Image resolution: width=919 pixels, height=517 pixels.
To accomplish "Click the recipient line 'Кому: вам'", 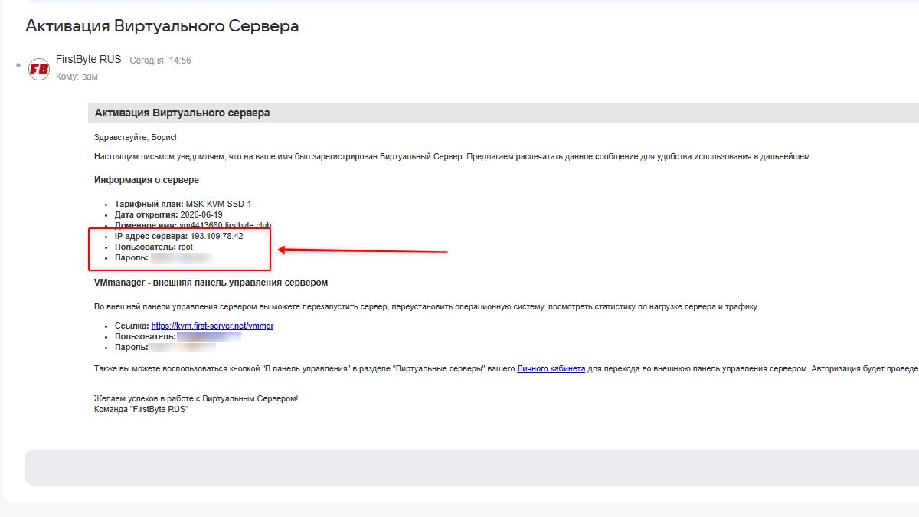I will pyautogui.click(x=77, y=77).
